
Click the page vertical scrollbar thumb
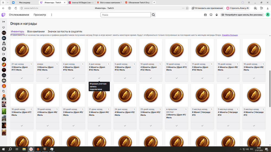270,89
